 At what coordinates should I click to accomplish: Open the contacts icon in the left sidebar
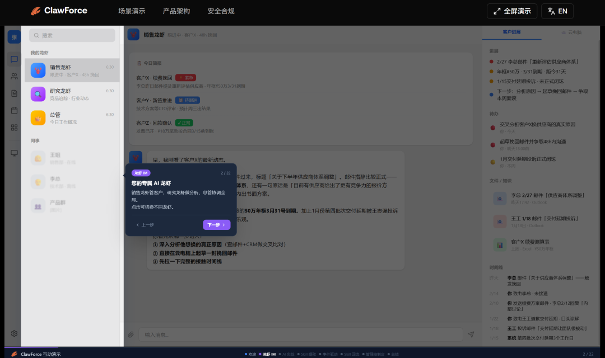[14, 76]
